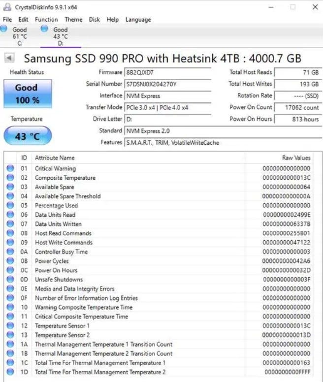Click status orb for Percentage Used row
Viewport: 323px width, 382px height.
click(x=10, y=205)
